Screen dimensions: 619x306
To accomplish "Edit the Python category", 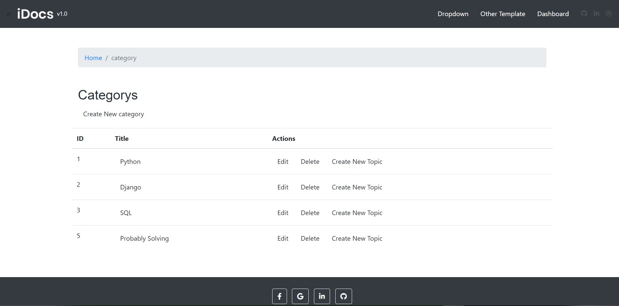I will (x=283, y=162).
